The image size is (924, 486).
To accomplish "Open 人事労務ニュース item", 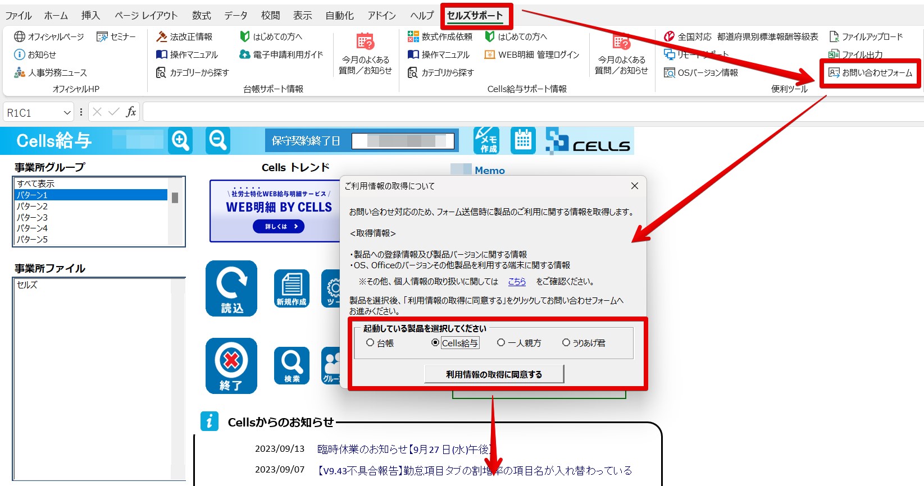I will point(51,72).
